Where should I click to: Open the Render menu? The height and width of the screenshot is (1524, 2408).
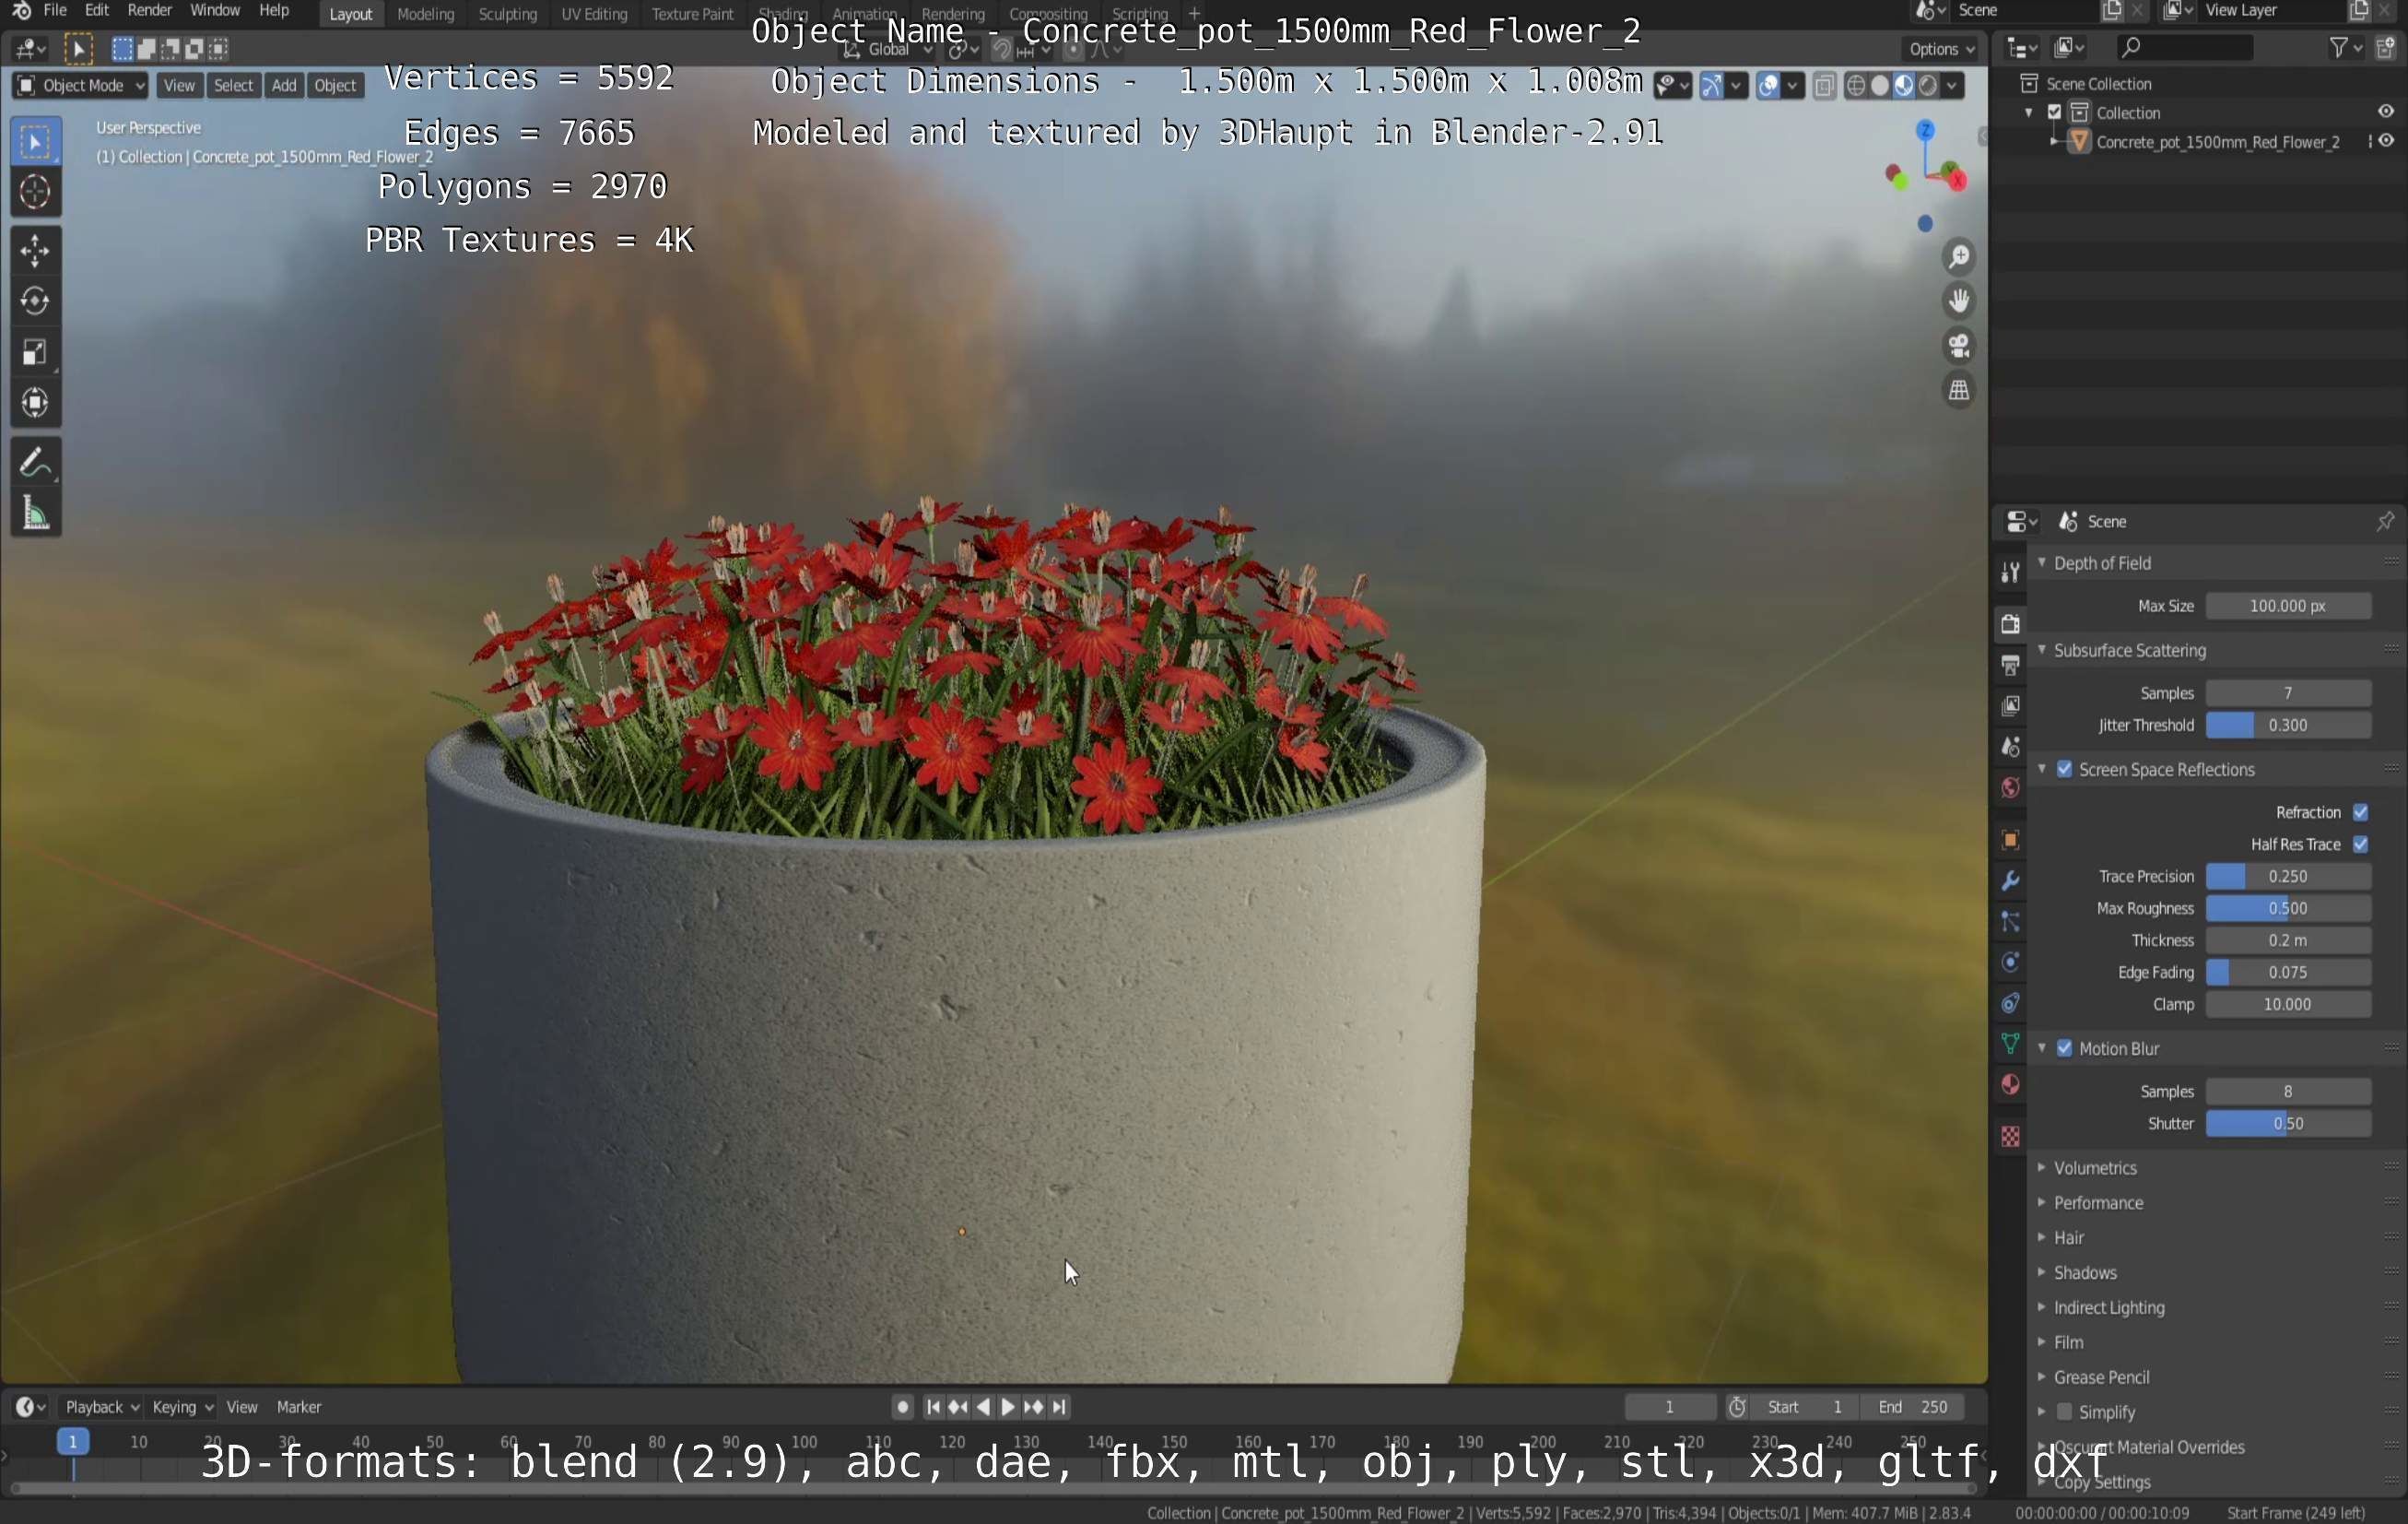150,11
